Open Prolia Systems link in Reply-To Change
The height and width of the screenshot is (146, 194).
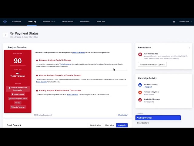65,64
